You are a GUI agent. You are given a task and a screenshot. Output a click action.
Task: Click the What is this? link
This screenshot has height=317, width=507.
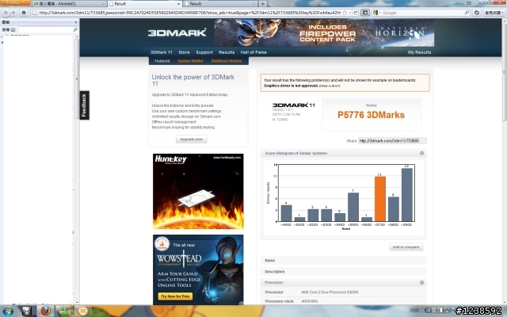click(330, 86)
